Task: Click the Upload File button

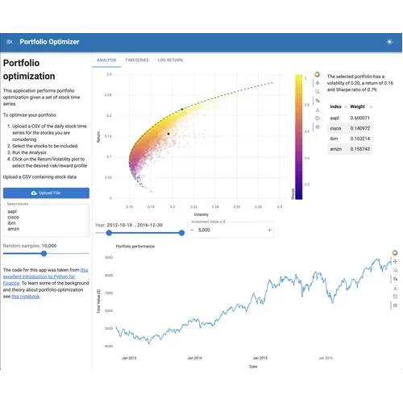Action: coord(46,193)
